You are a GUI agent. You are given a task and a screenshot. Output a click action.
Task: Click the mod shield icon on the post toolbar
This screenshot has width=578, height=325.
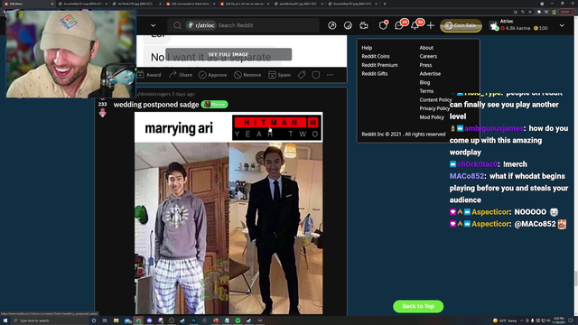pos(316,75)
